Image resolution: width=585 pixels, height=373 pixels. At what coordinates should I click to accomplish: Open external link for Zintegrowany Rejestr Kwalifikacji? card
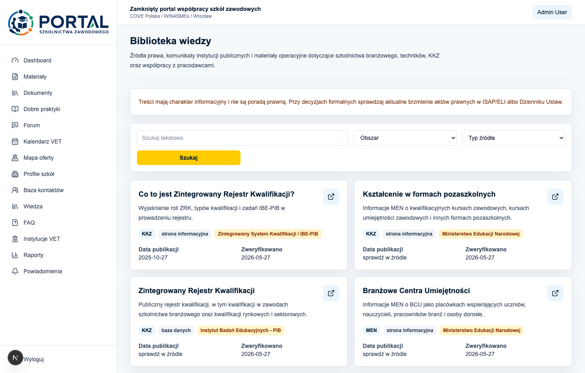click(331, 197)
